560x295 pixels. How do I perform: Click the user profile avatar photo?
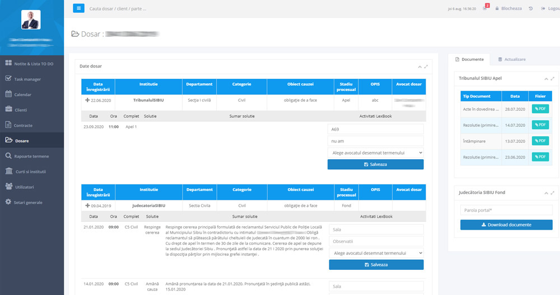tap(31, 20)
